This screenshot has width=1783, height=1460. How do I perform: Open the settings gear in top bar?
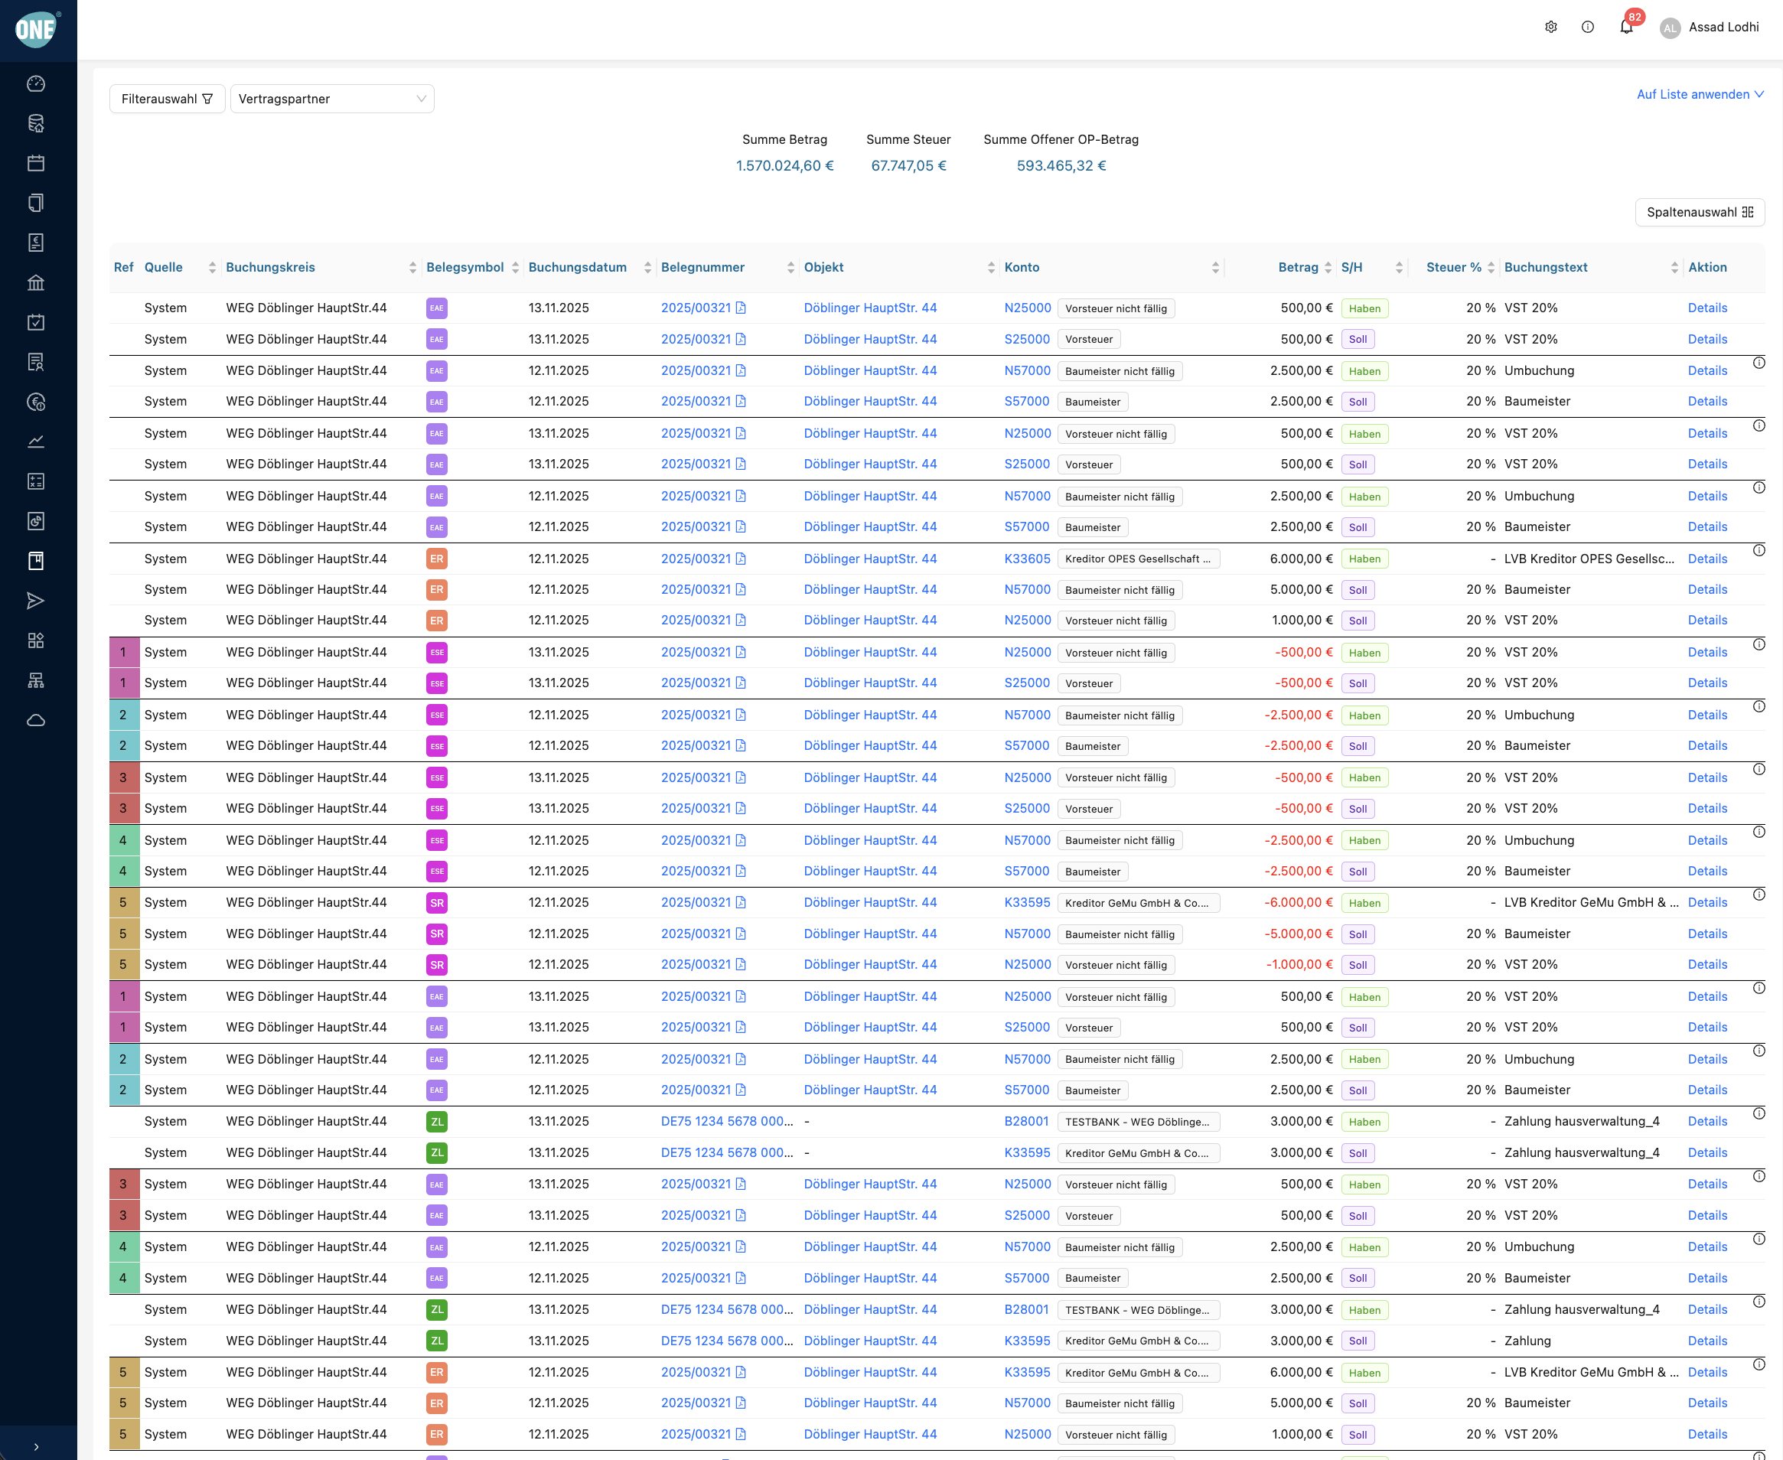[x=1551, y=27]
